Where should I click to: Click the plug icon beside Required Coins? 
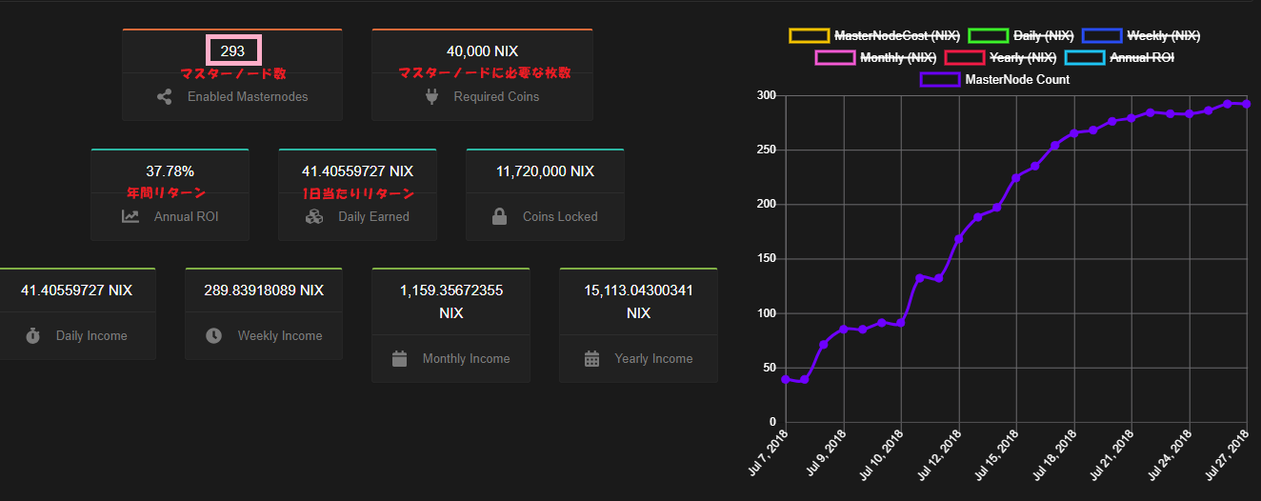tap(430, 96)
